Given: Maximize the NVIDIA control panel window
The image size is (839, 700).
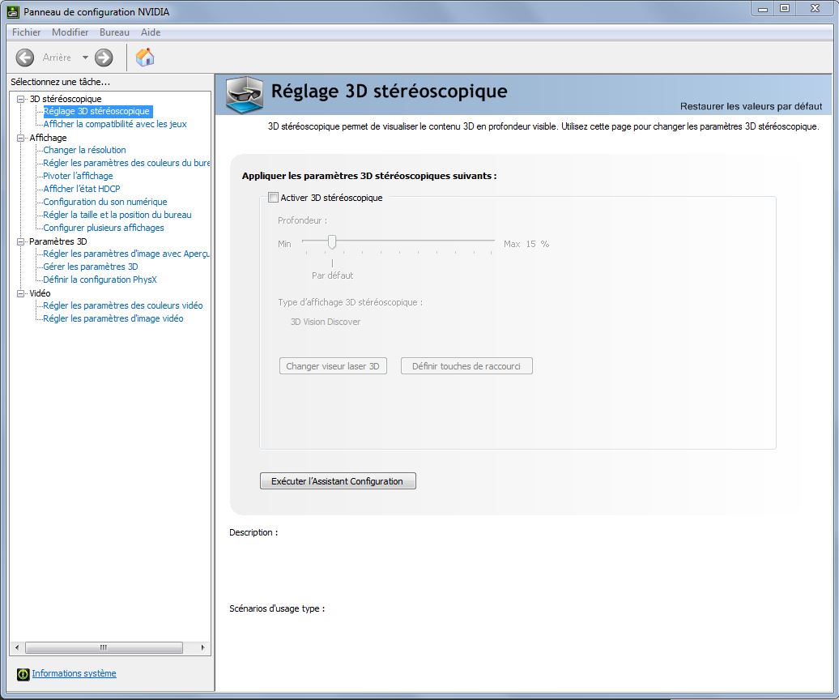Looking at the screenshot, I should click(x=785, y=9).
